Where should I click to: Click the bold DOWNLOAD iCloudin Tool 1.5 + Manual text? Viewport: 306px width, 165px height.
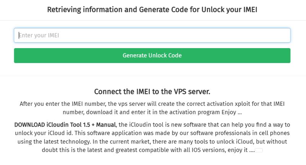[x=66, y=125]
